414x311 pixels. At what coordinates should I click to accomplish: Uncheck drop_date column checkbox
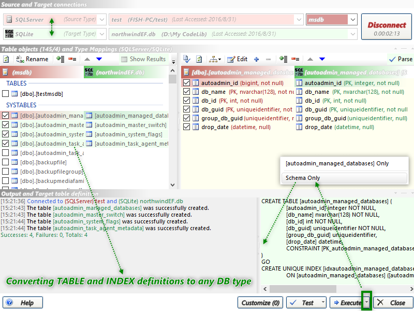coord(186,127)
